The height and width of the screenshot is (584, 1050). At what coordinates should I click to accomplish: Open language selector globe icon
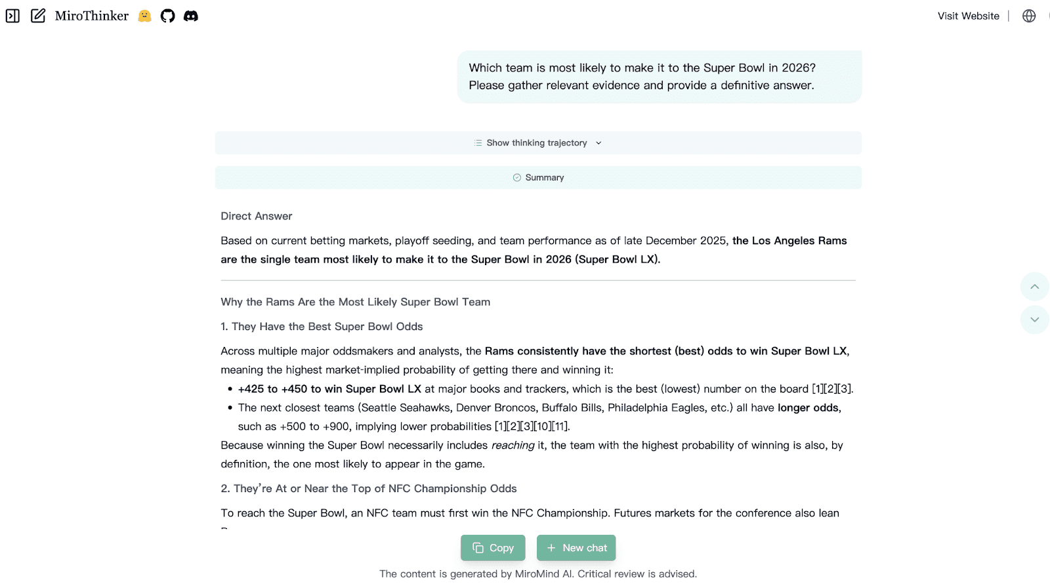pos(1029,16)
